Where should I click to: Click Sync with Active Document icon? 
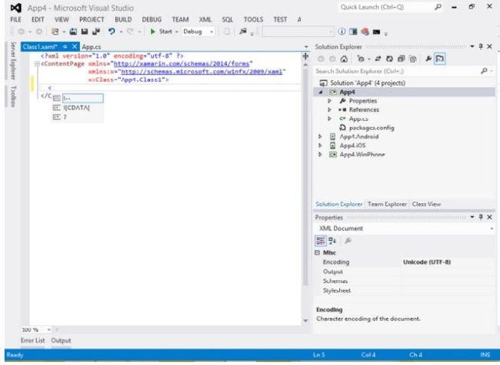pos(378,59)
